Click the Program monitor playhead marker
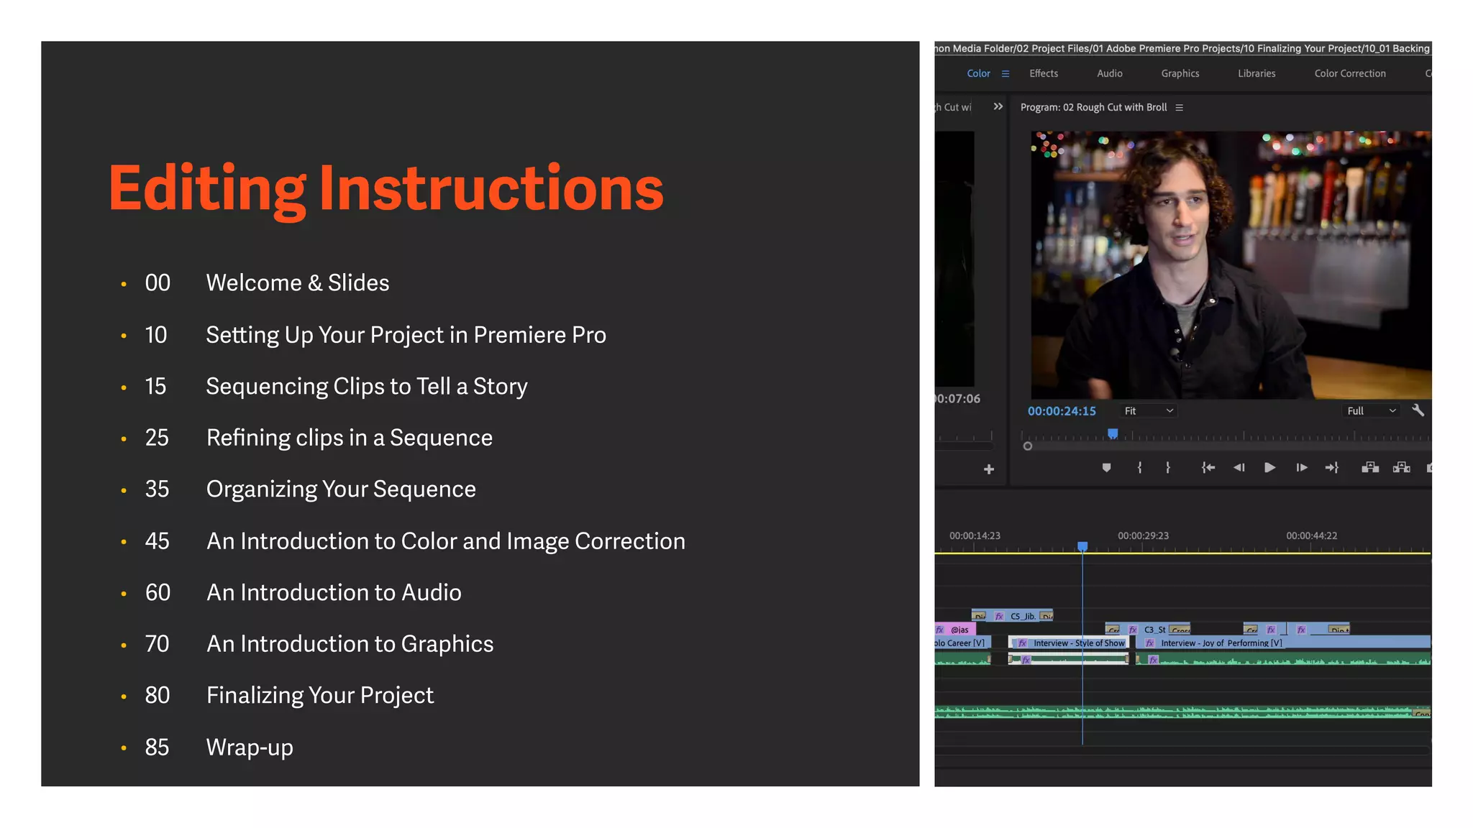Screen dimensions: 1473x828 coord(1113,434)
